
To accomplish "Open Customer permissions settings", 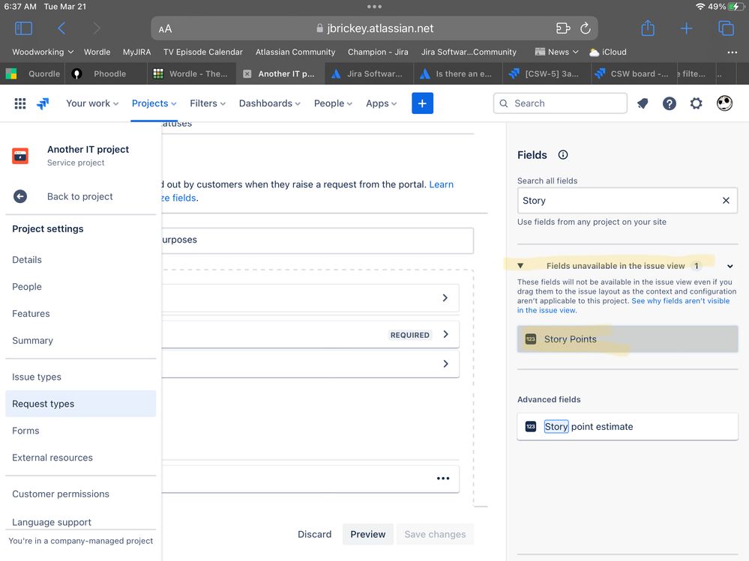I will (61, 494).
